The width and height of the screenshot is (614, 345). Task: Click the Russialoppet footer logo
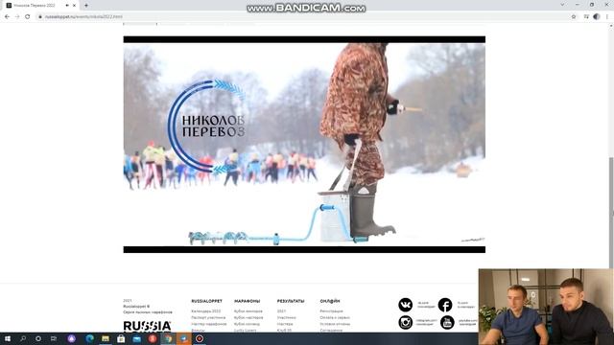click(147, 326)
